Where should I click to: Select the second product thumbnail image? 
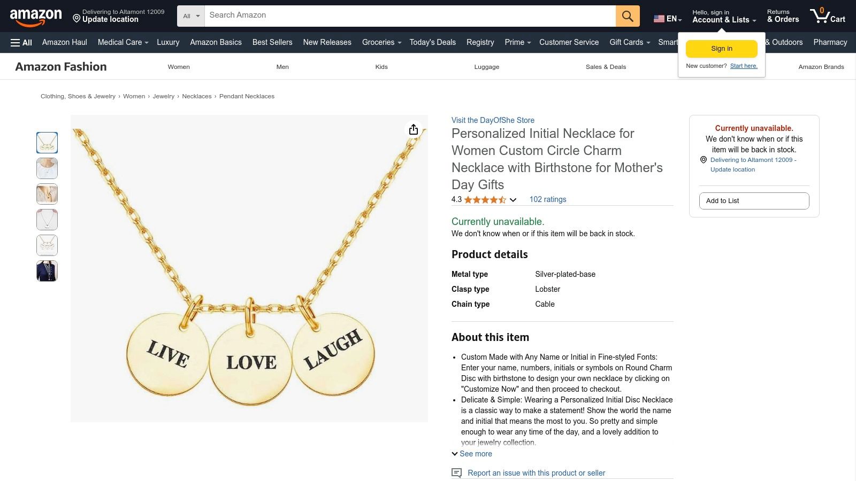(47, 168)
